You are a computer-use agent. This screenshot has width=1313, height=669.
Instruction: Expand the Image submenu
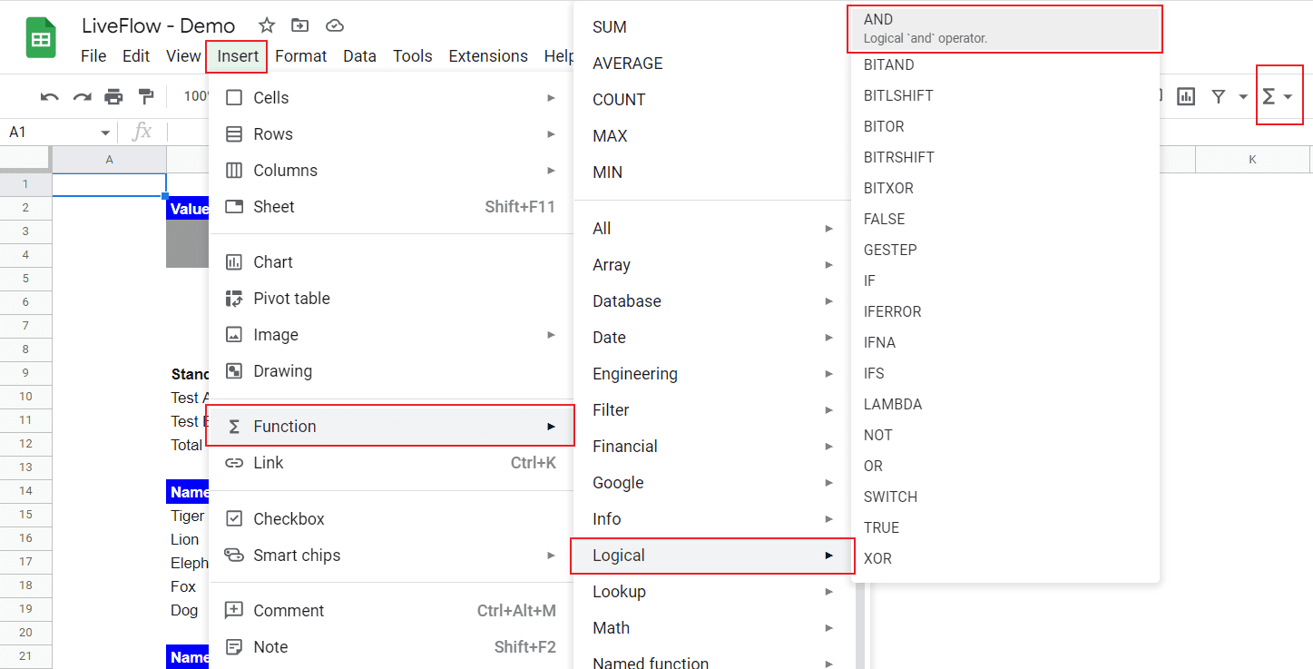click(391, 335)
